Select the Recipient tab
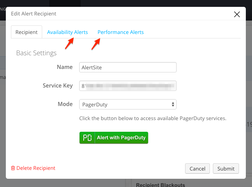Screen dimensions: 252x187 tap(26, 32)
